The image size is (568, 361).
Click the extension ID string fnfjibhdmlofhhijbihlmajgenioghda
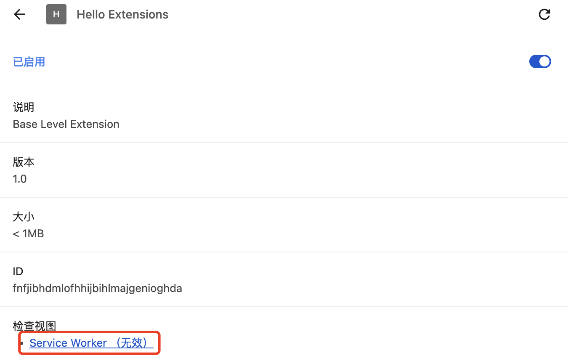pyautogui.click(x=97, y=288)
